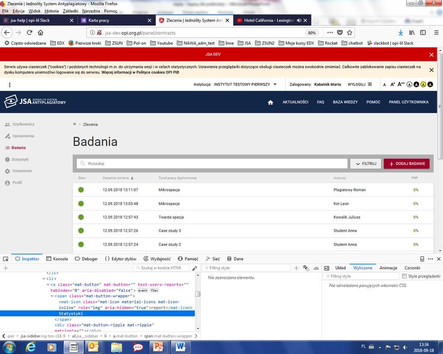Open Firefox hamburger menu
The height and width of the screenshot is (354, 443).
click(x=436, y=33)
